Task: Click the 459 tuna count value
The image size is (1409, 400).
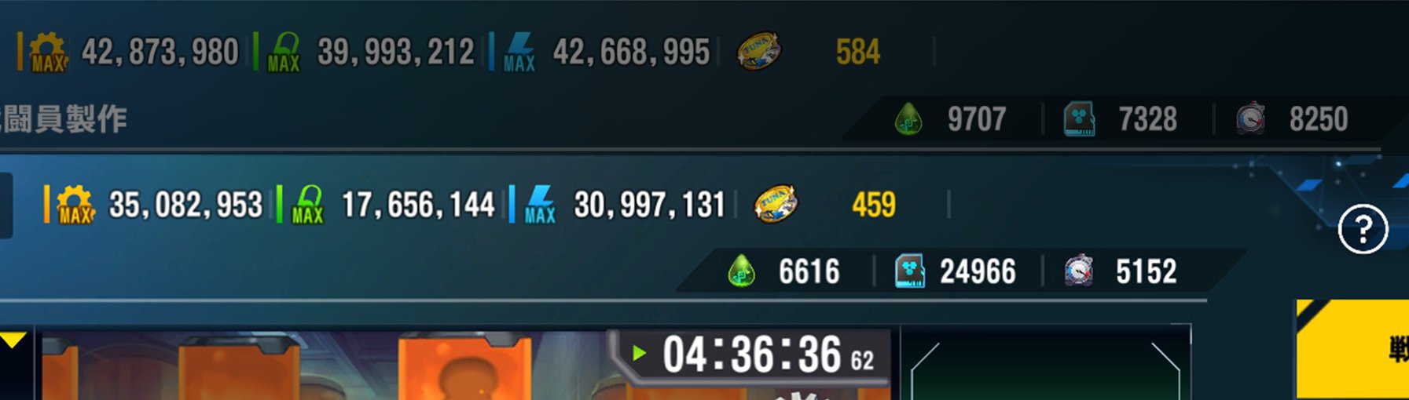Action: (873, 205)
